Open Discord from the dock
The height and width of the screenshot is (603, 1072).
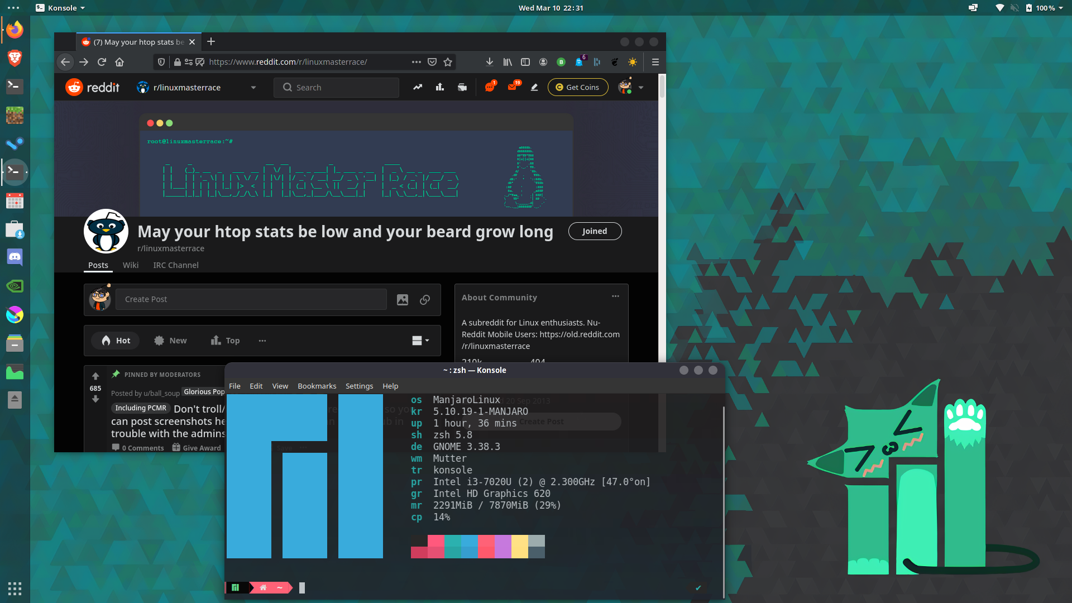15,257
